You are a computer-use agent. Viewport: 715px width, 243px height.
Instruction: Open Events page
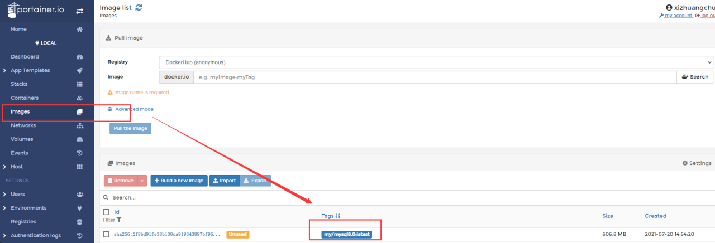pyautogui.click(x=20, y=153)
